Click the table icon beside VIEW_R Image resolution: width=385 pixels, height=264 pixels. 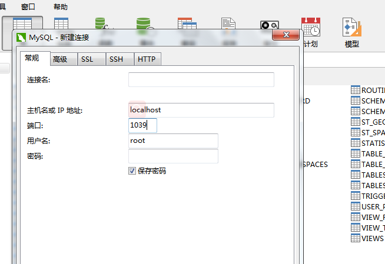click(356, 217)
